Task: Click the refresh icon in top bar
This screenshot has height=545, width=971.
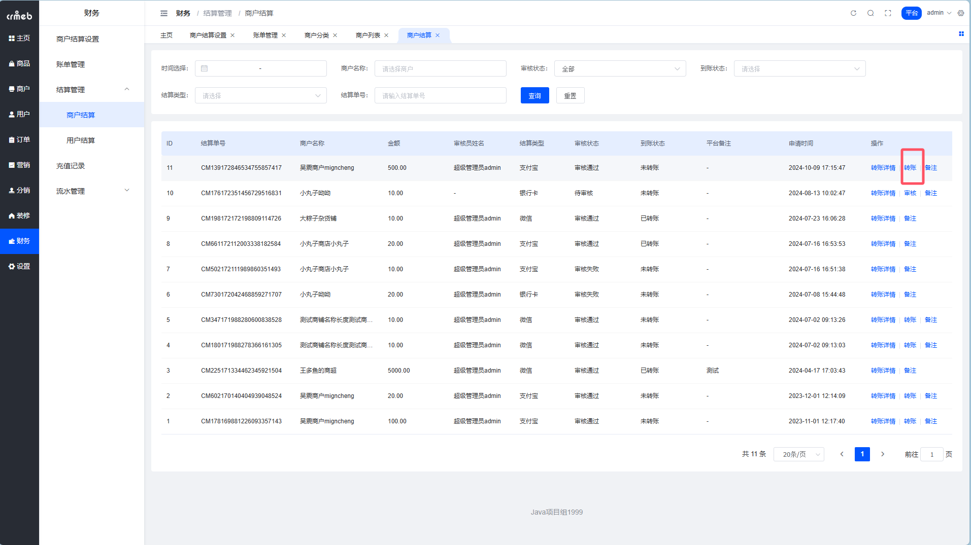Action: 853,13
